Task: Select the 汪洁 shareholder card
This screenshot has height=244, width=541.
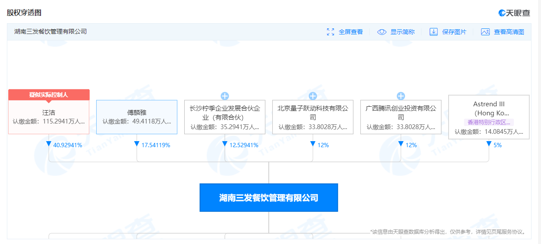Action: [x=49, y=117]
